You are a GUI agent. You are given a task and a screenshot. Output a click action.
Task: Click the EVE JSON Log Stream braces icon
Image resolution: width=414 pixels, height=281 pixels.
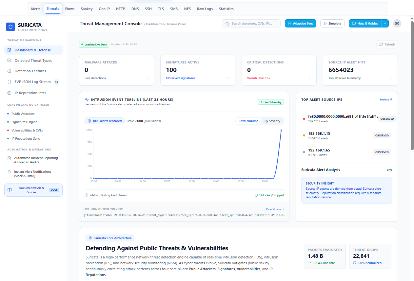click(x=9, y=82)
